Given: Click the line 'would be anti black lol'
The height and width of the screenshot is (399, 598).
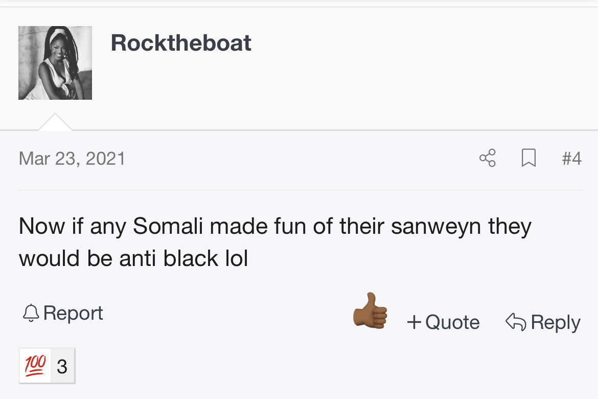Looking at the screenshot, I should (133, 258).
